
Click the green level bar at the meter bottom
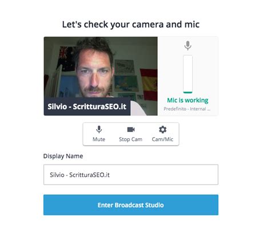click(188, 92)
